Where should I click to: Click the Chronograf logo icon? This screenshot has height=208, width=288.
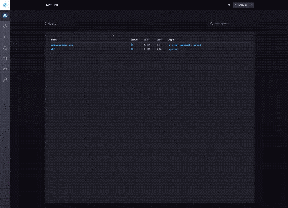(x=5, y=5)
